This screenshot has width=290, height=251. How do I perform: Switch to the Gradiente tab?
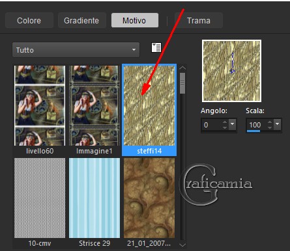[81, 21]
